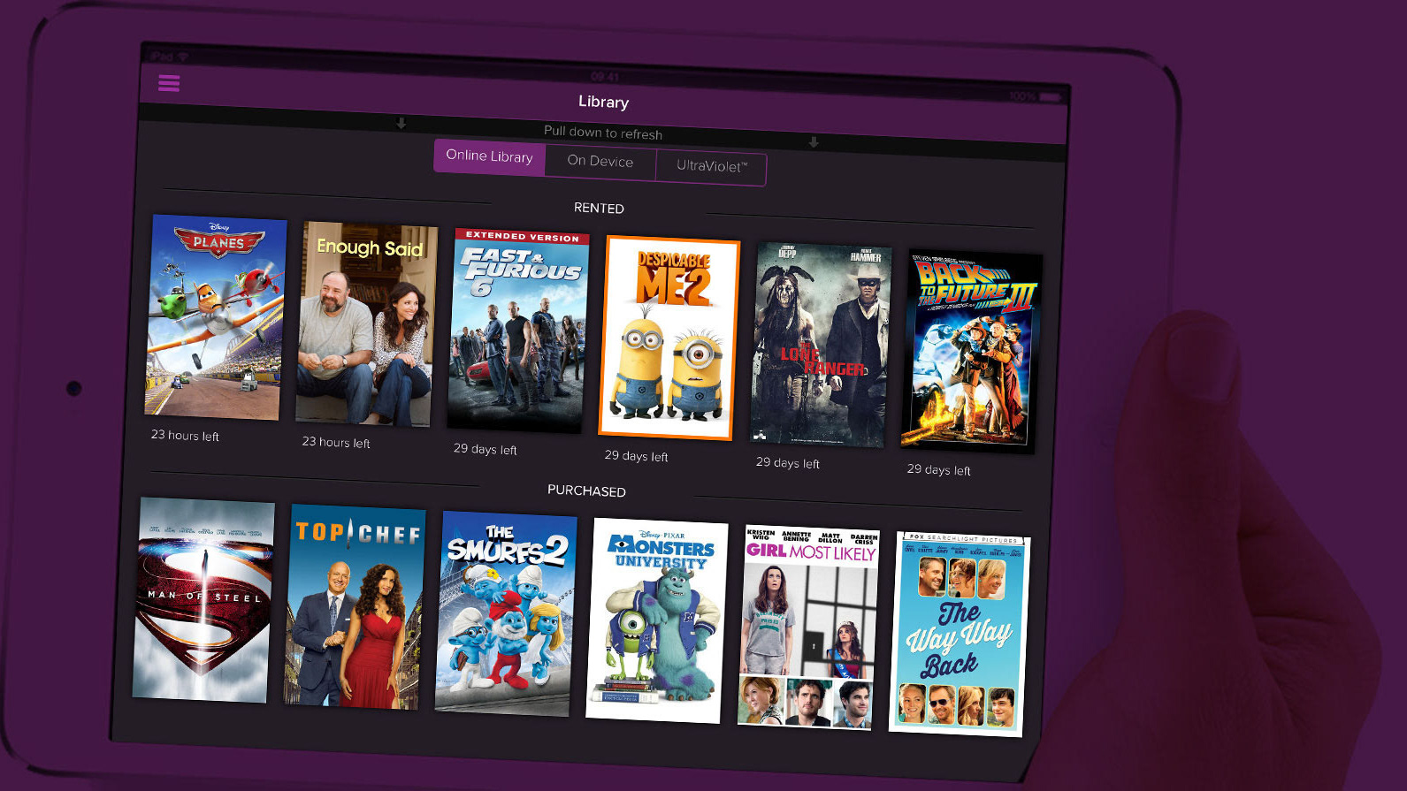This screenshot has width=1407, height=791.
Task: Open The Way Way Back poster
Action: (960, 635)
